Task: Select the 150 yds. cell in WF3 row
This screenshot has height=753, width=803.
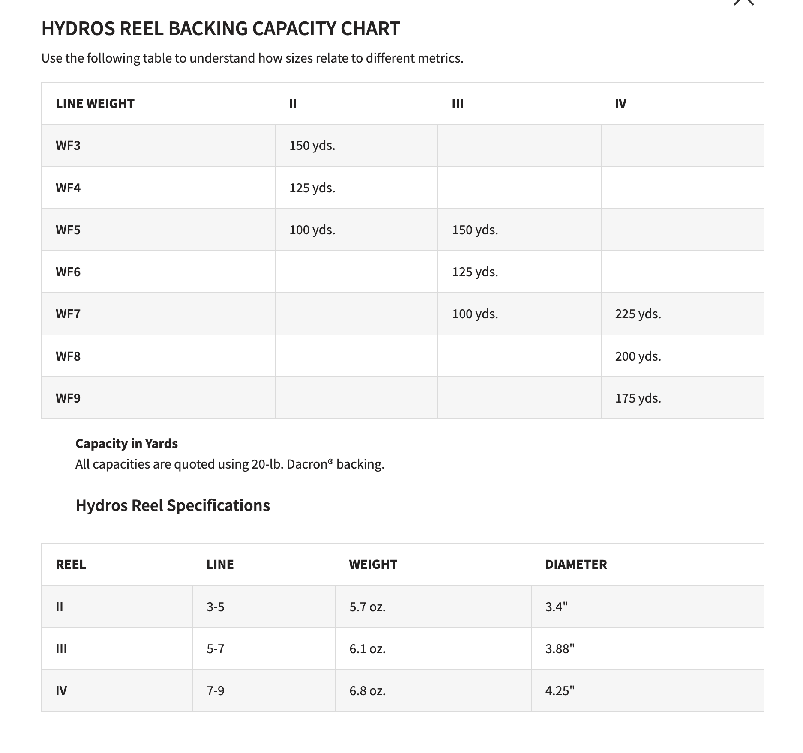Action: pyautogui.click(x=312, y=146)
